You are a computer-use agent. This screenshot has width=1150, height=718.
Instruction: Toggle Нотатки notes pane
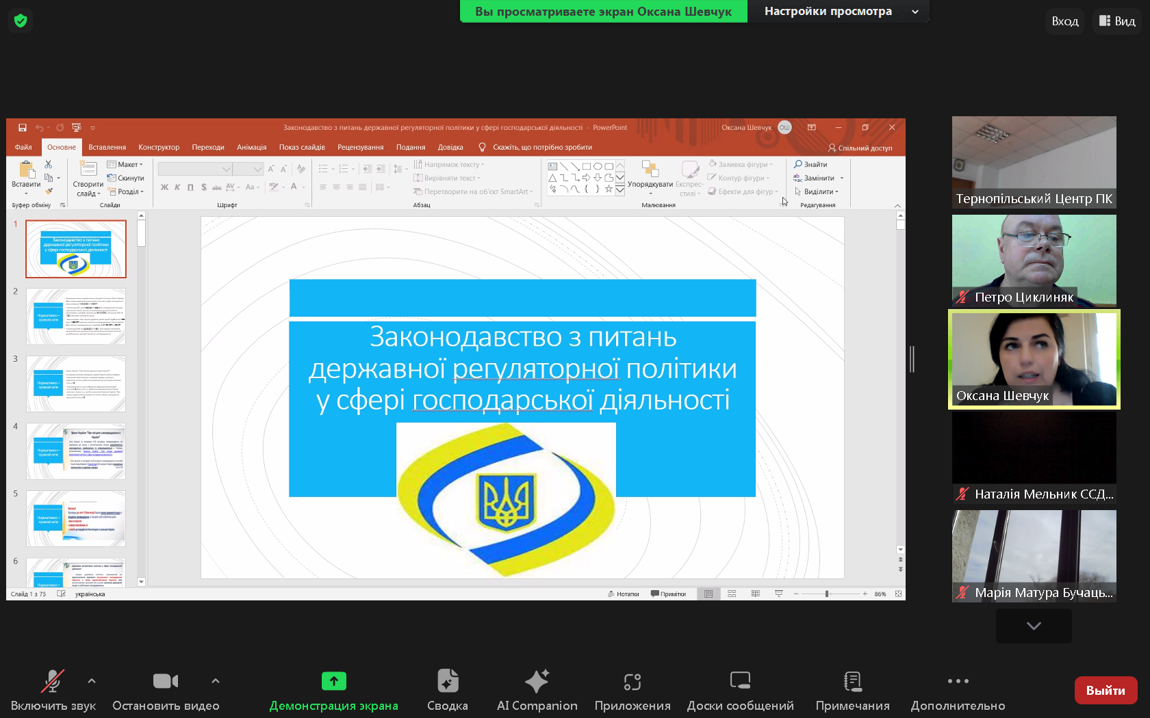point(624,594)
